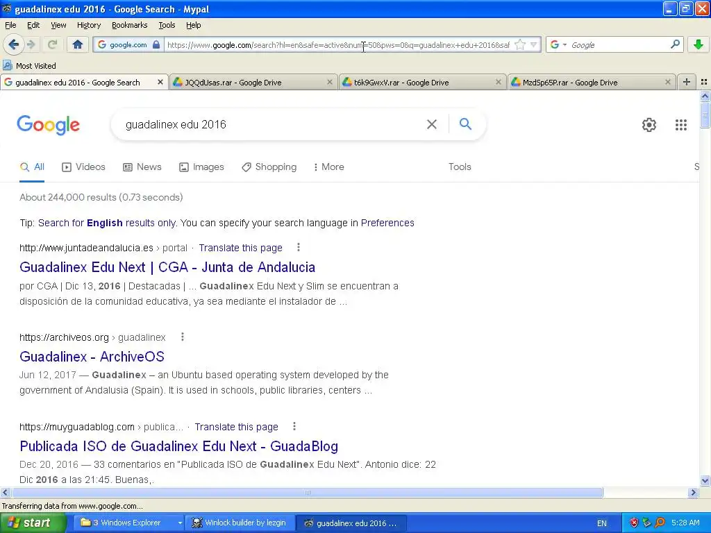Screen dimensions: 711x533
Task: Switch to the t6k9GwxV.rar Google Drive tab
Action: pyautogui.click(x=421, y=82)
